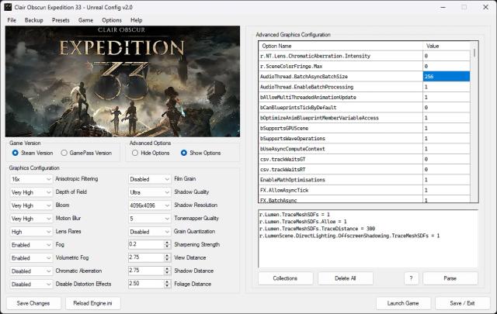Increase Shadow Distance with the up arrow

click(168, 269)
